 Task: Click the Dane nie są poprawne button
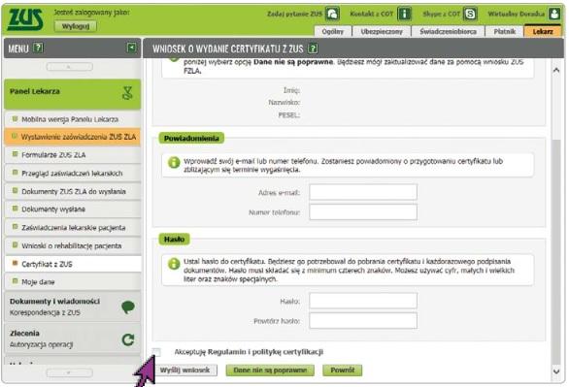click(270, 370)
